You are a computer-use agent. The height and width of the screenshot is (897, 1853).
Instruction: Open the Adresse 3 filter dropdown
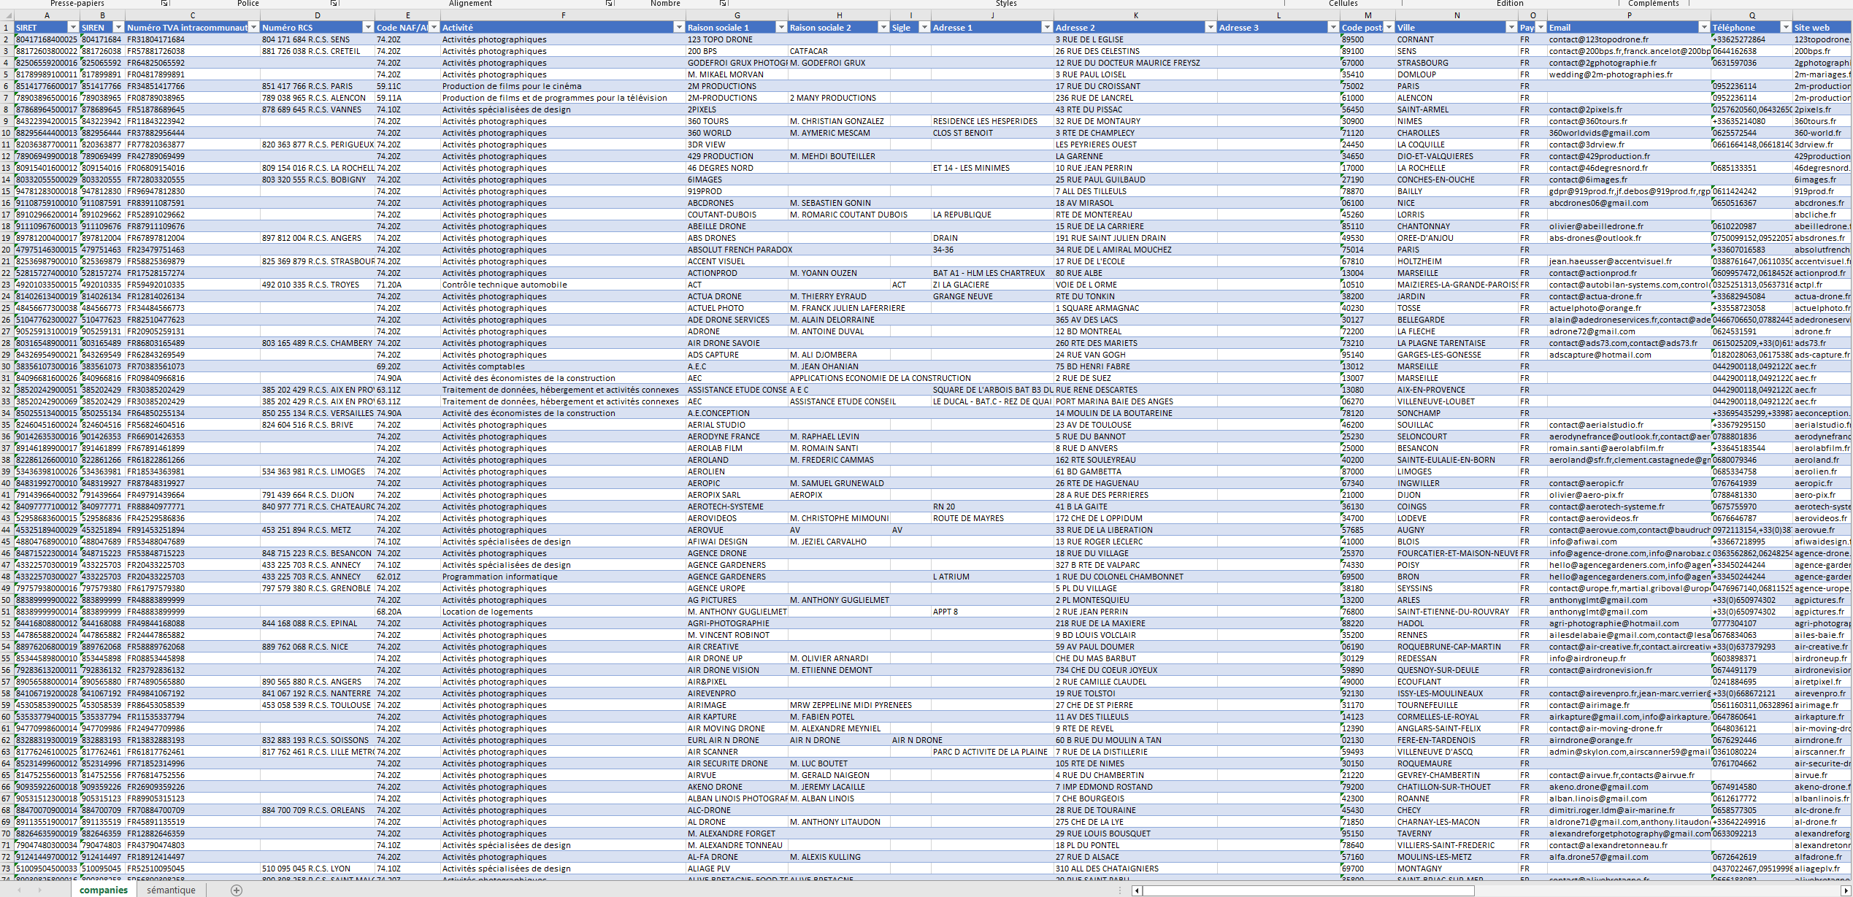click(1332, 28)
